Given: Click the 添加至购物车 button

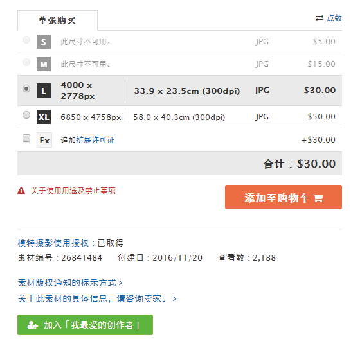Looking at the screenshot, I should coord(284,197).
